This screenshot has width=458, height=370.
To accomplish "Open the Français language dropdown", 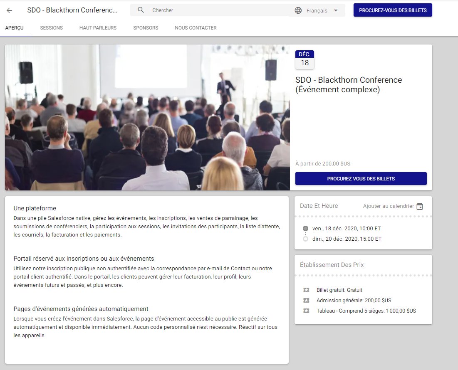I will coord(317,10).
